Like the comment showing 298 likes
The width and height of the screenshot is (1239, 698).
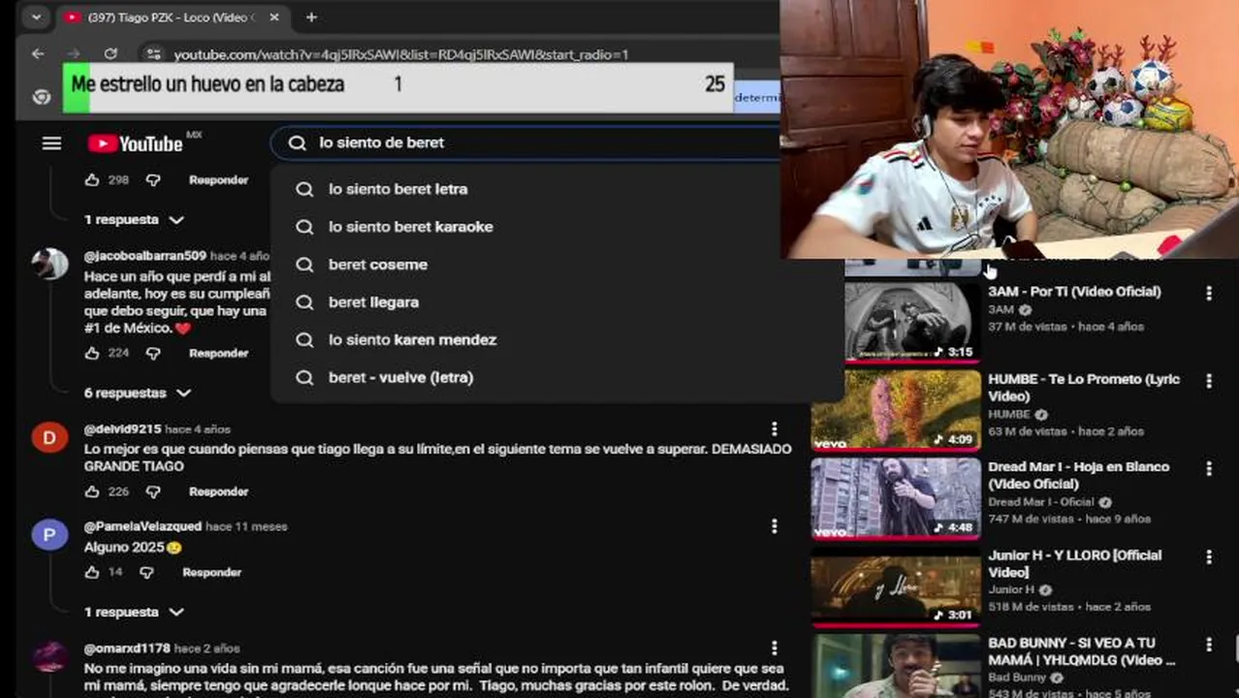92,180
